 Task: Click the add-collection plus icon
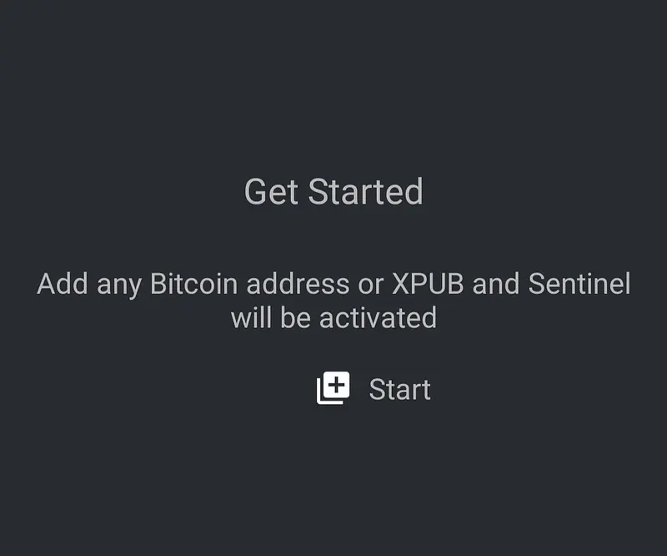333,389
